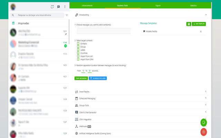The width and height of the screenshot is (221, 138).
Task: Open the three-dot menu in chat header
Action: pos(65,7)
